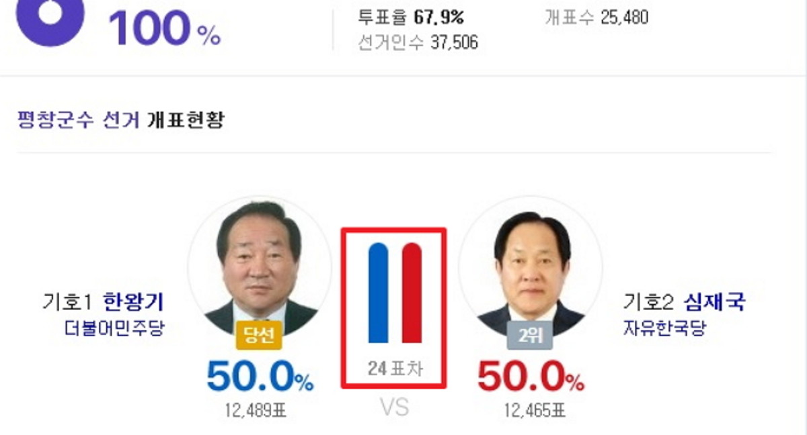Screen dimensions: 807x435
Task: Click the 평창군수 선거 heading
Action: 79,121
